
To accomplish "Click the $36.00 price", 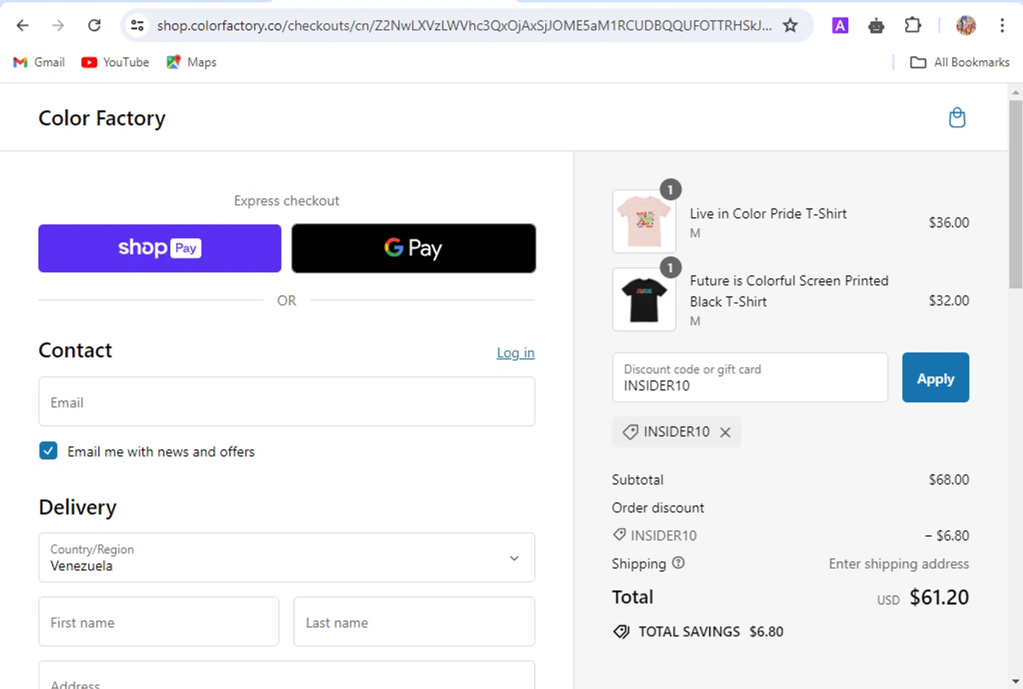I will [x=949, y=222].
